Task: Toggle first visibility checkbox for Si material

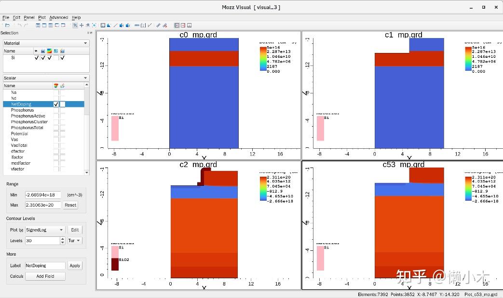Action: [x=37, y=58]
